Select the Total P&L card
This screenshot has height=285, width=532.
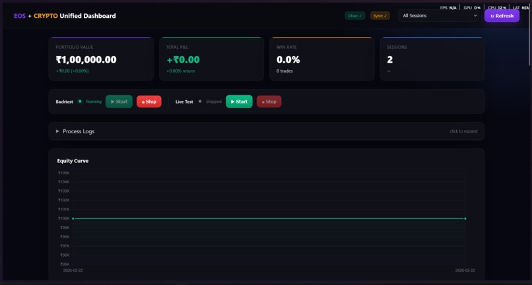pyautogui.click(x=211, y=59)
